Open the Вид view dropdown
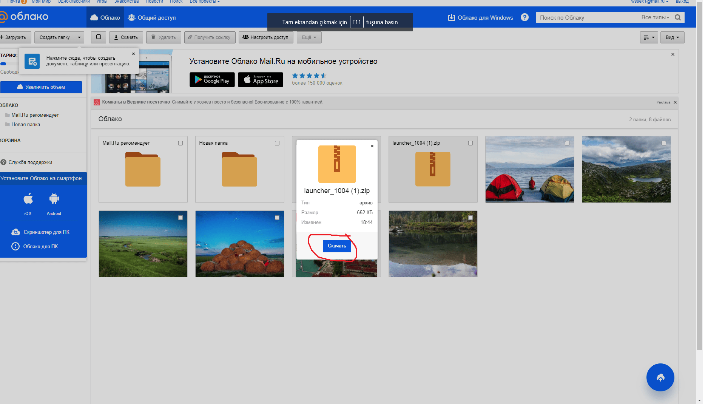Viewport: 725px width, 408px height. pos(672,37)
